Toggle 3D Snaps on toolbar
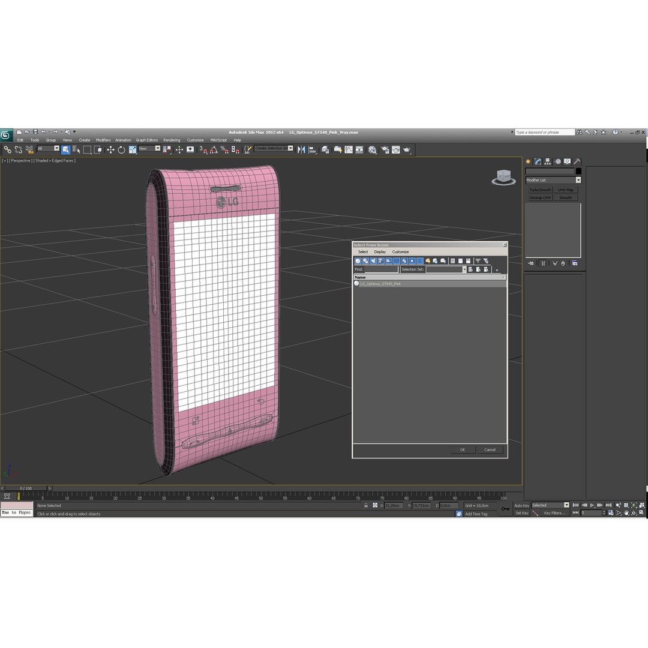The height and width of the screenshot is (648, 648). [x=203, y=149]
